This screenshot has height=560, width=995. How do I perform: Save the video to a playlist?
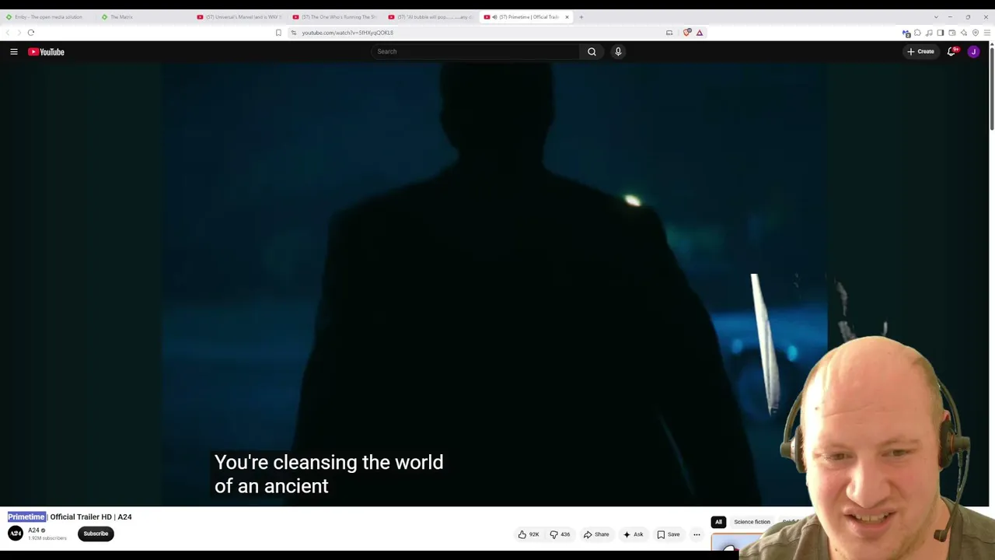(669, 534)
